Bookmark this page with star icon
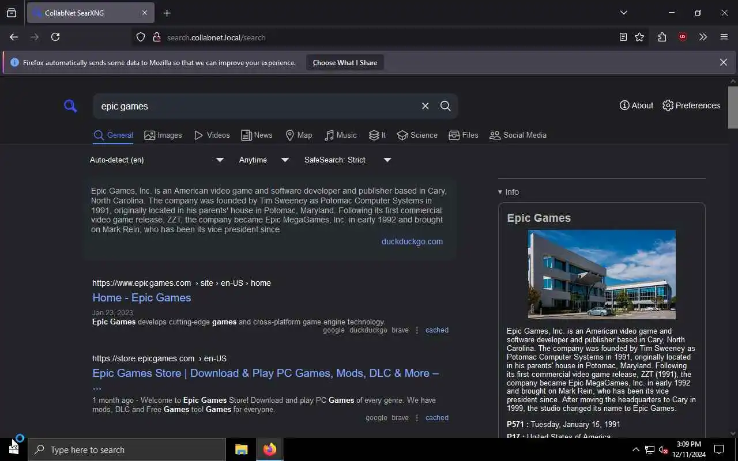Screen dimensions: 738x461 (639, 37)
